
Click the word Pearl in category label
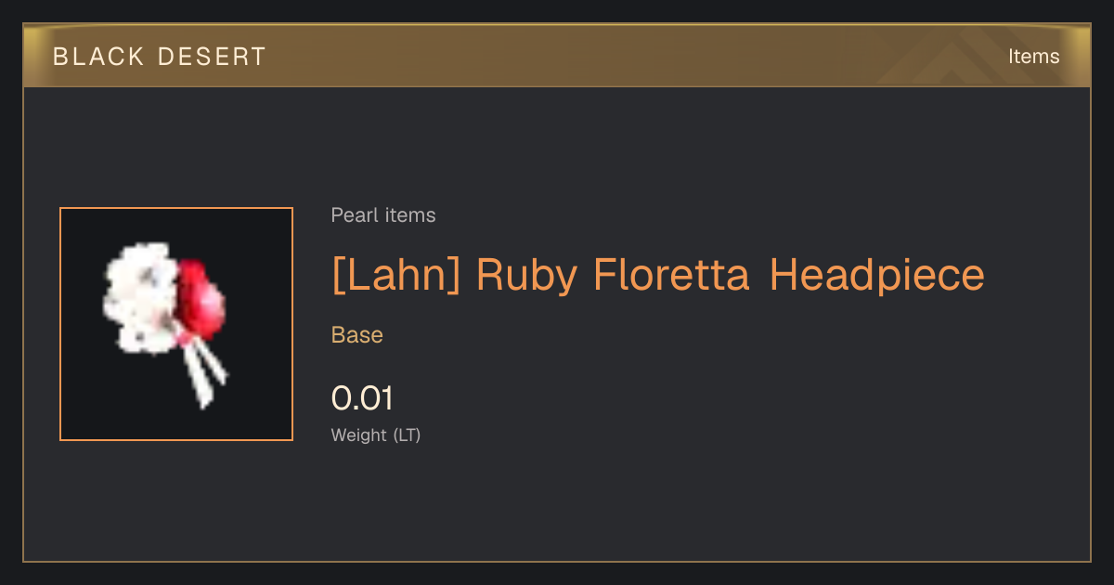(x=351, y=215)
